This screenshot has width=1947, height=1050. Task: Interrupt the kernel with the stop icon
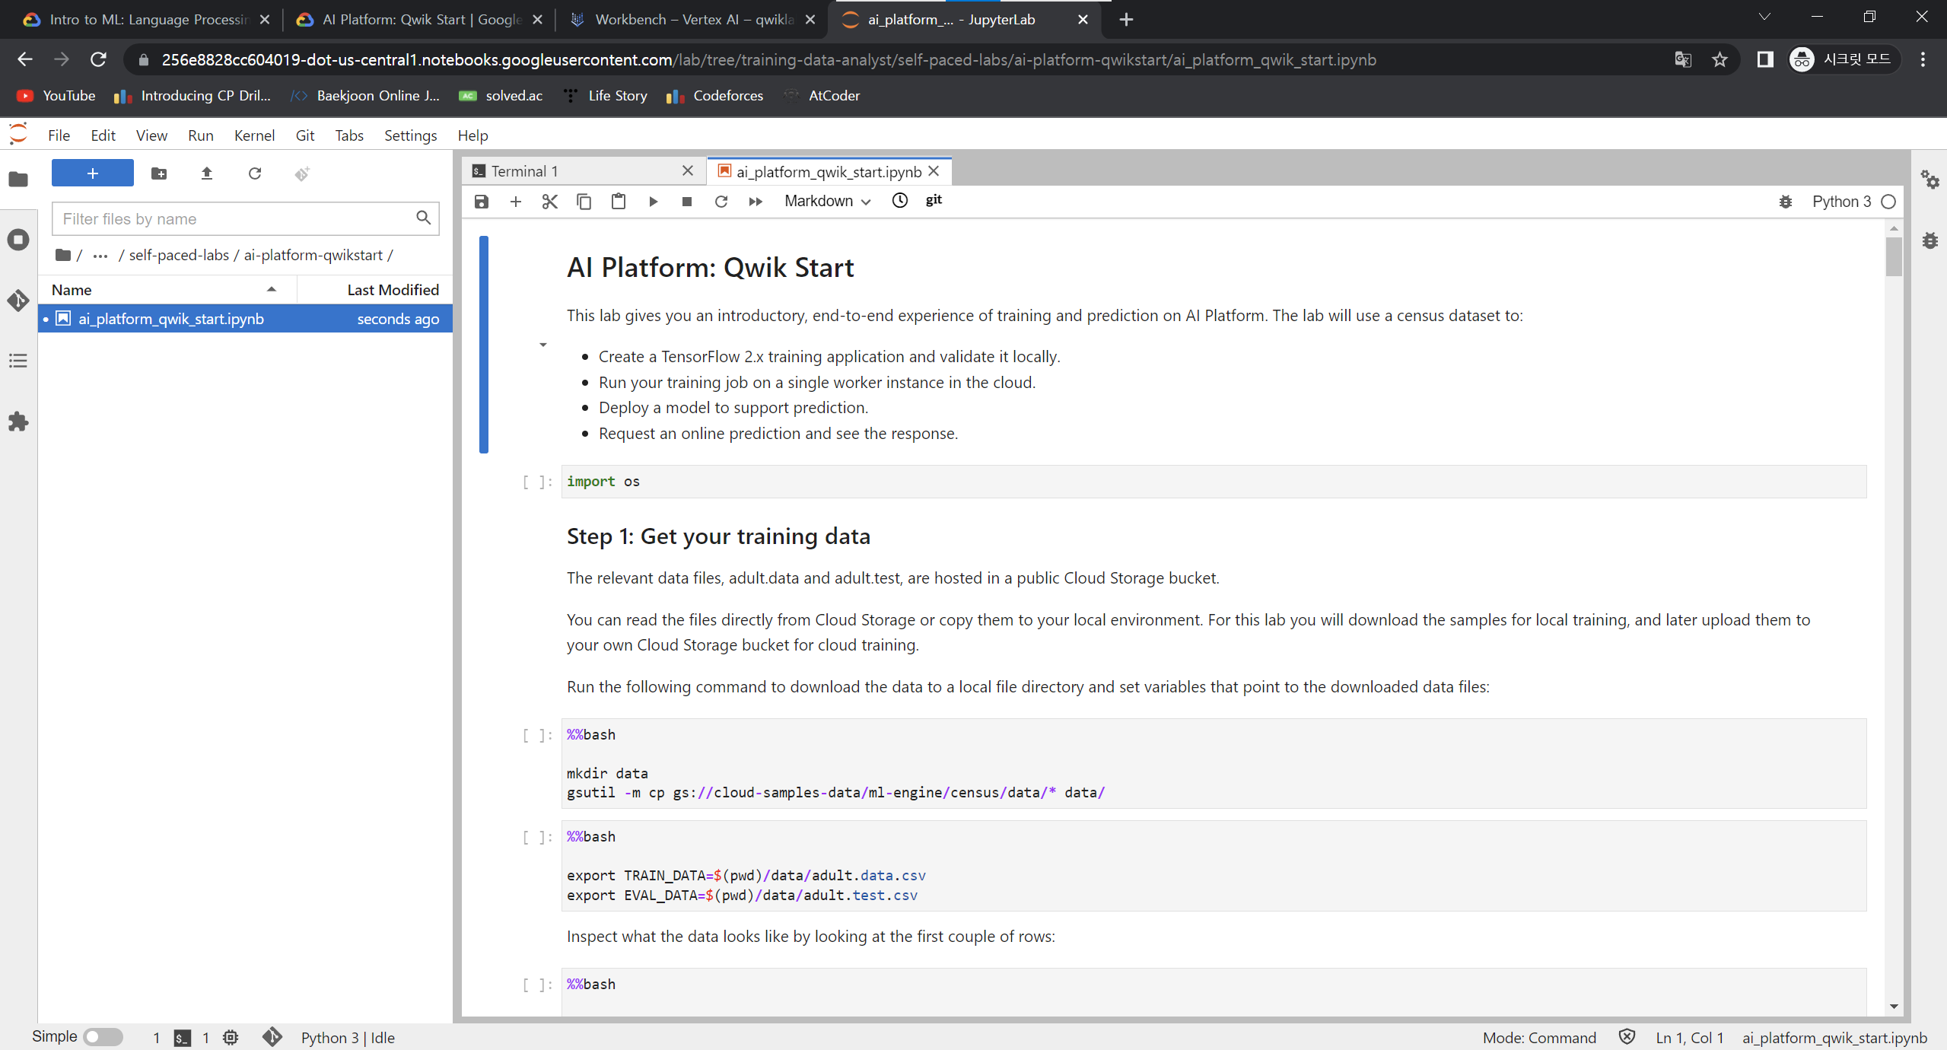coord(686,202)
